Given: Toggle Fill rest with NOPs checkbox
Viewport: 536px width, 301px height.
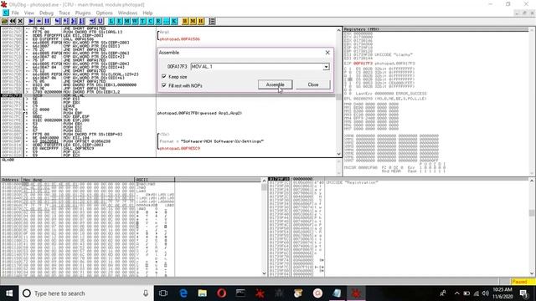Looking at the screenshot, I should [164, 85].
